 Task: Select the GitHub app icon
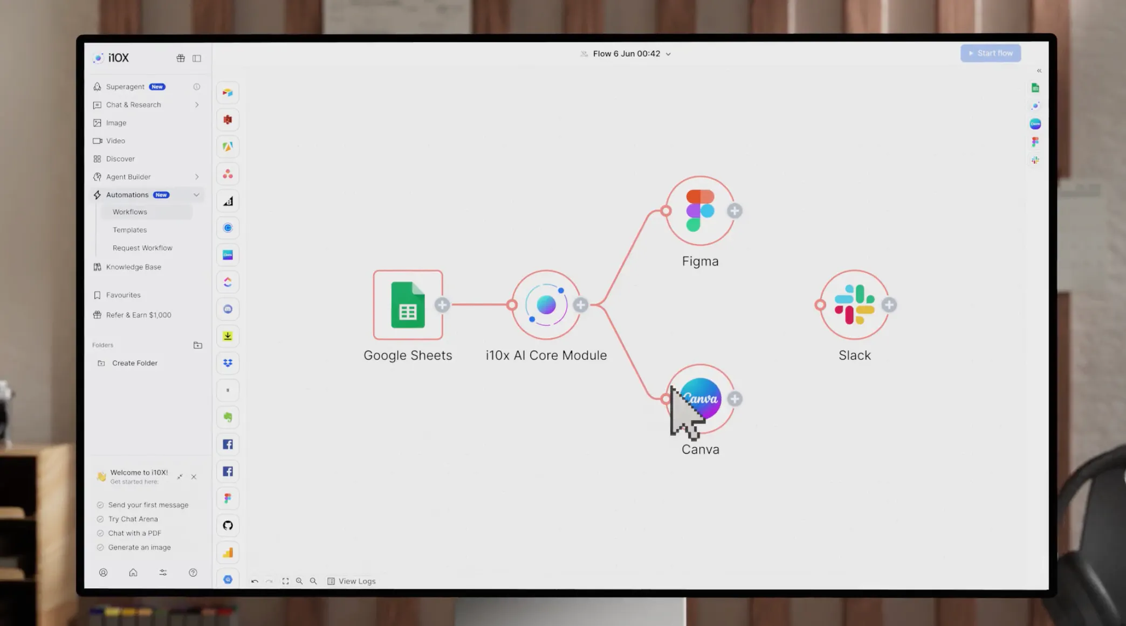click(x=228, y=525)
